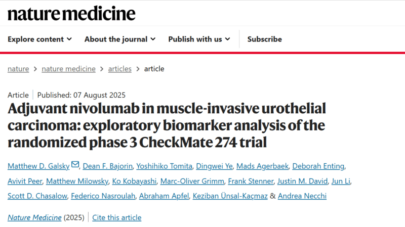Image resolution: width=405 pixels, height=227 pixels.
Task: Open Deborah Enting author link
Action: pos(318,166)
